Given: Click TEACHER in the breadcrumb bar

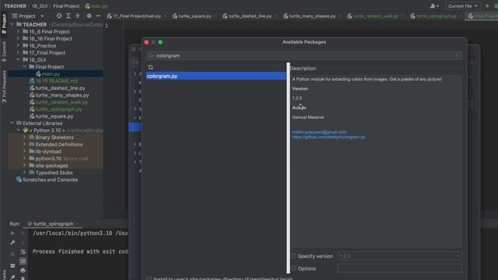Looking at the screenshot, I should tap(16, 6).
